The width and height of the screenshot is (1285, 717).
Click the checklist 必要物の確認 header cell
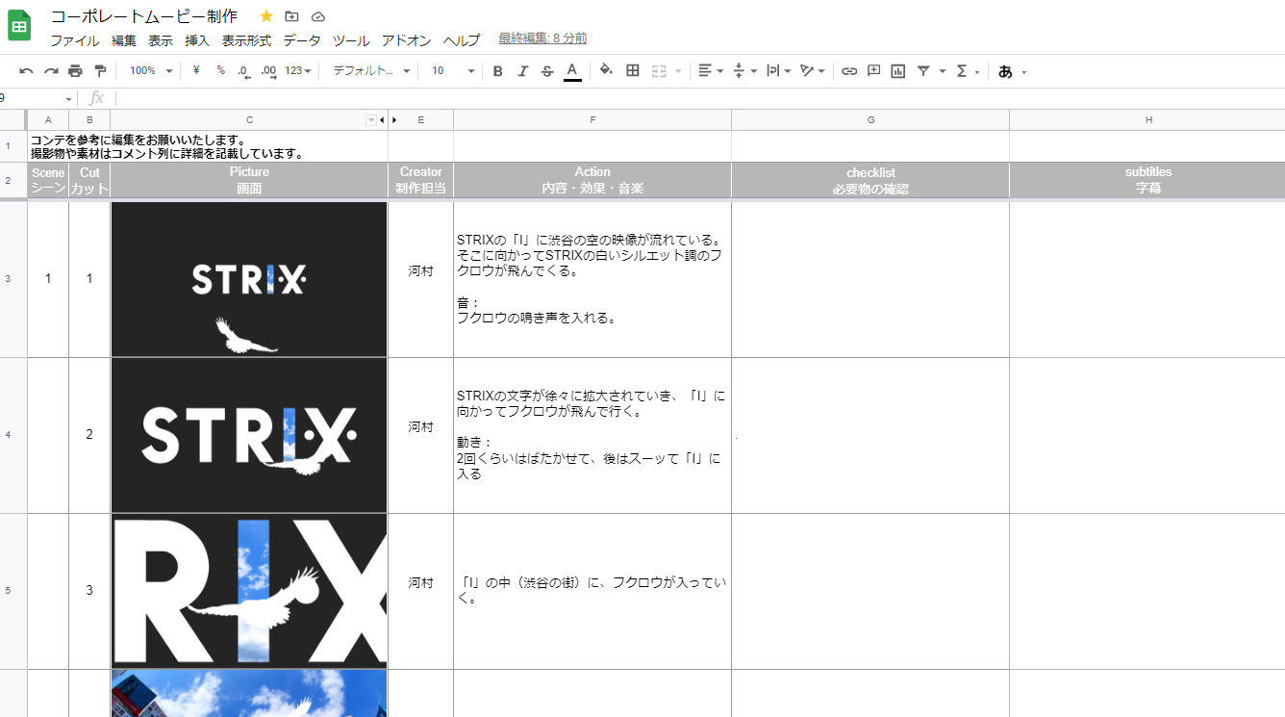click(x=870, y=180)
